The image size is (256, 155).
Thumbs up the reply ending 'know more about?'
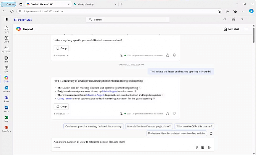point(167,55)
